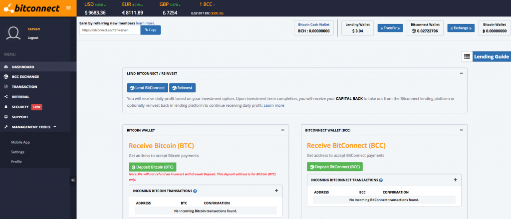Viewport: 511px width, 219px height.
Task: Click Lend BitConnect button
Action: 148,88
